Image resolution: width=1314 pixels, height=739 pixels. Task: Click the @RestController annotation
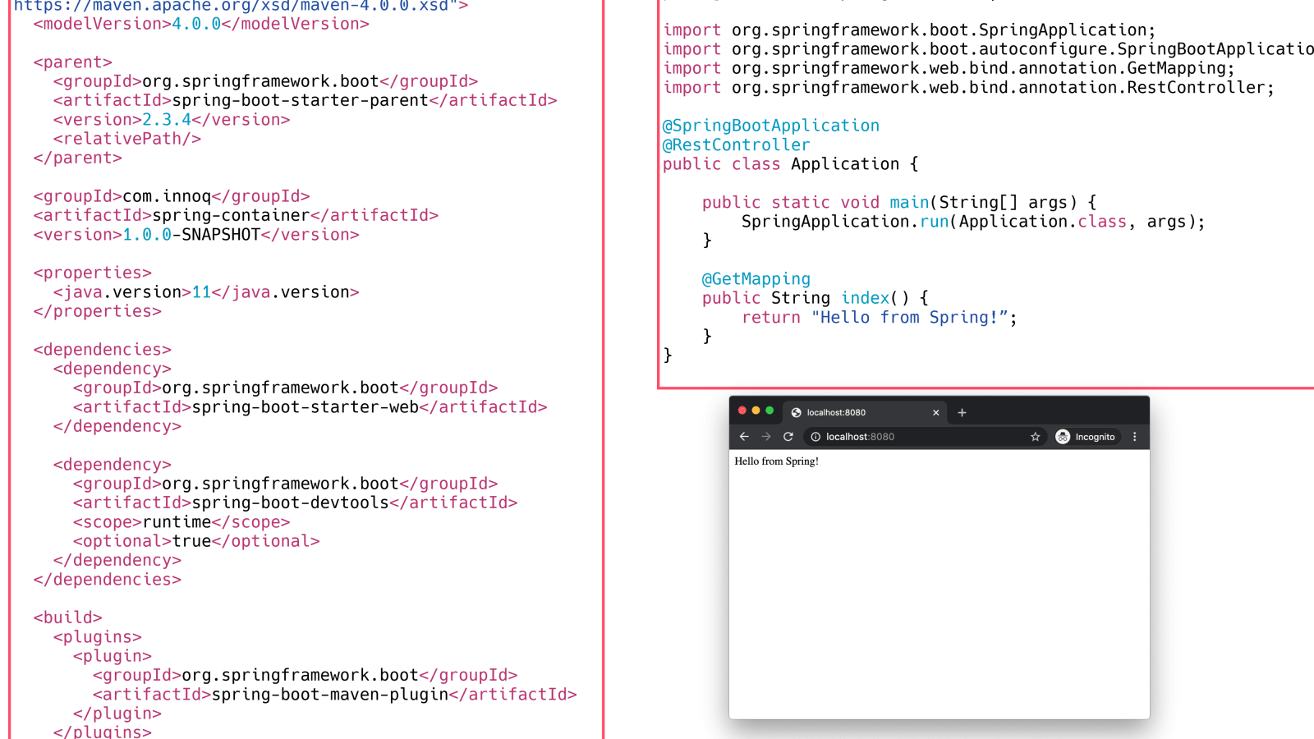(736, 145)
